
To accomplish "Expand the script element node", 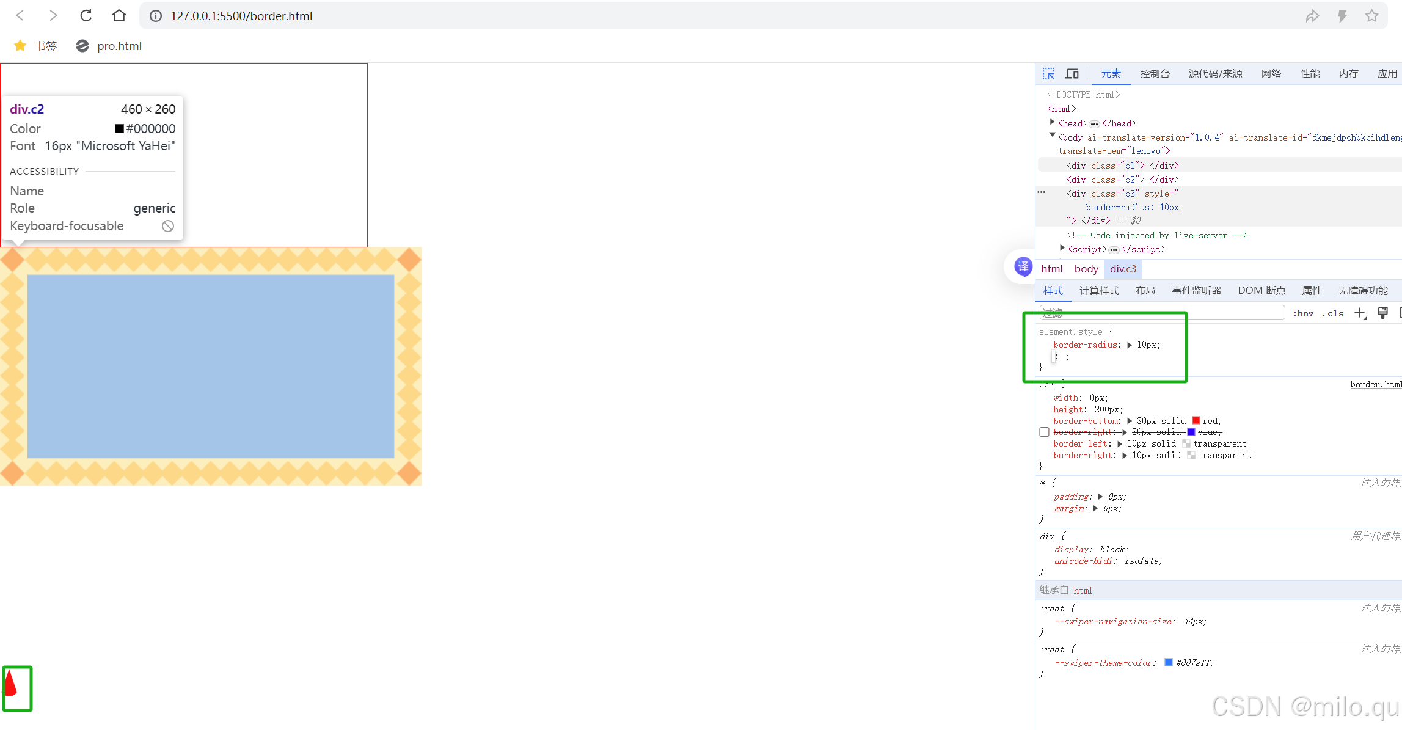I will click(x=1062, y=248).
